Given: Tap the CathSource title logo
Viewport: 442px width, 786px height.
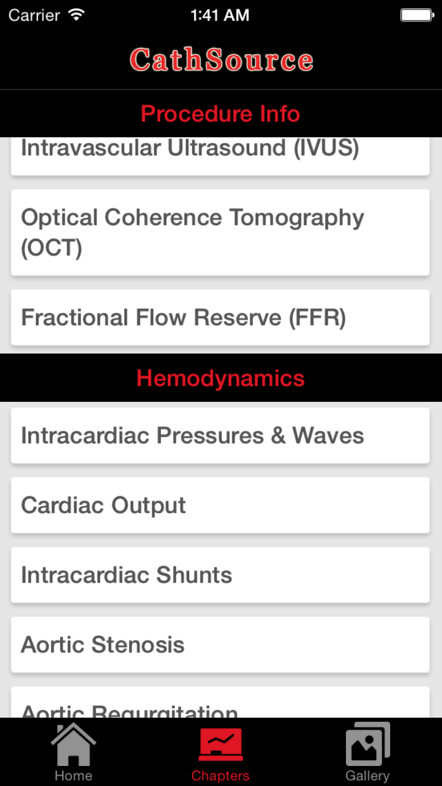Looking at the screenshot, I should click(x=221, y=60).
